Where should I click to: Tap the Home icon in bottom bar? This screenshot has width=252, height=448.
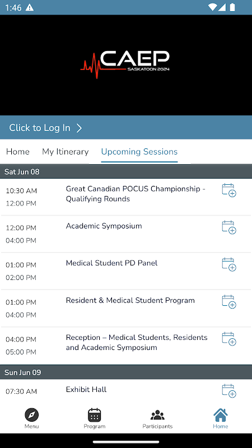[x=220, y=415]
